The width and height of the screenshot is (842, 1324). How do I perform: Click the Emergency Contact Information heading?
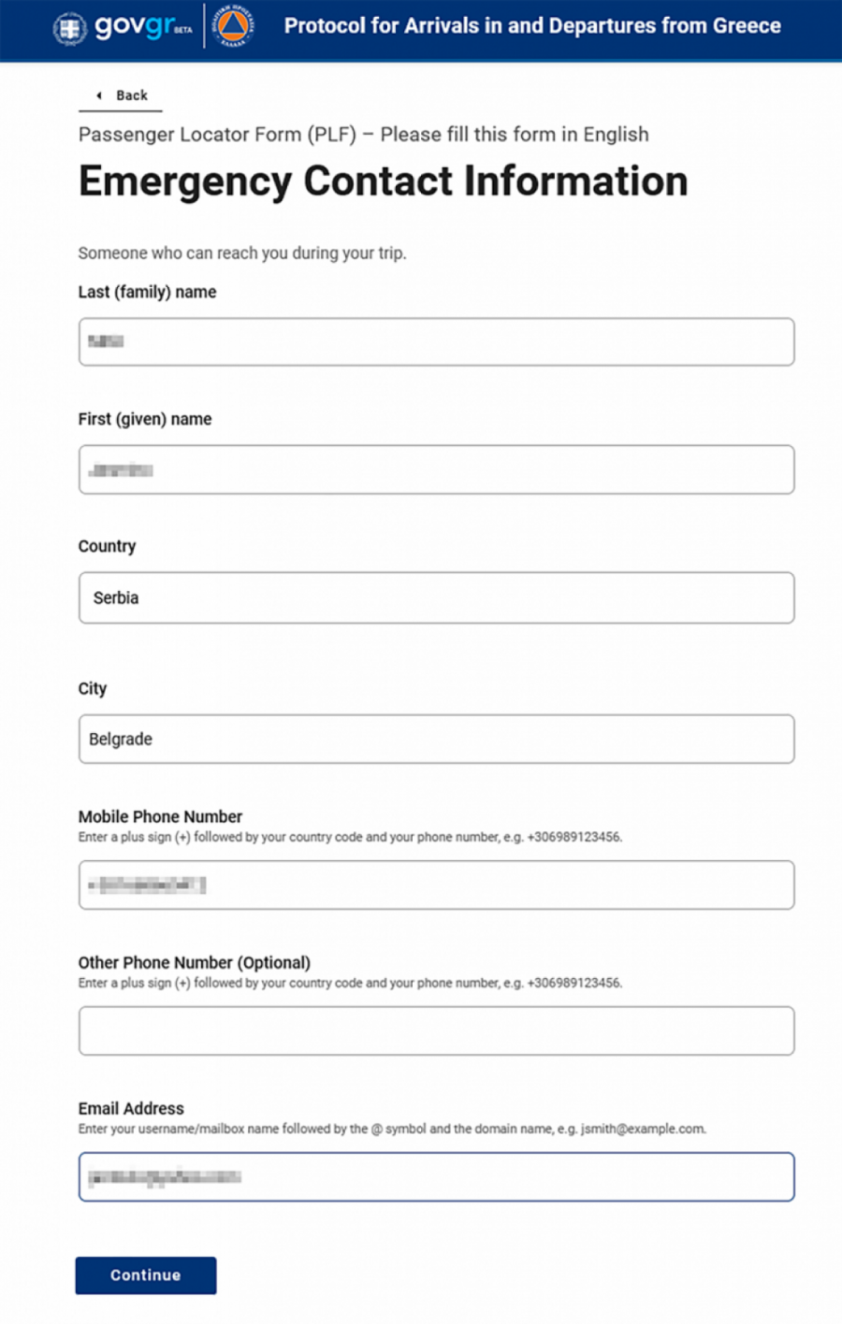383,181
